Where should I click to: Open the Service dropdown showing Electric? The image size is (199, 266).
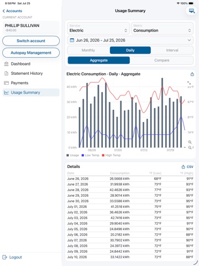[98, 28]
